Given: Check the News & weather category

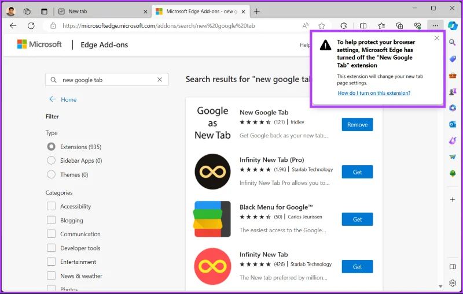Looking at the screenshot, I should click(51, 276).
